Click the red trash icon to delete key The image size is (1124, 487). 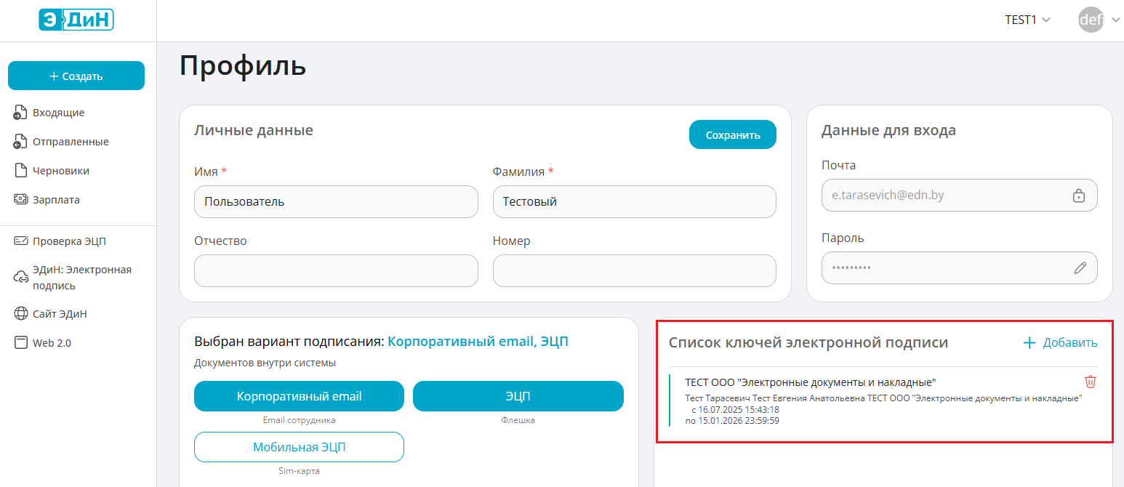[x=1090, y=382]
